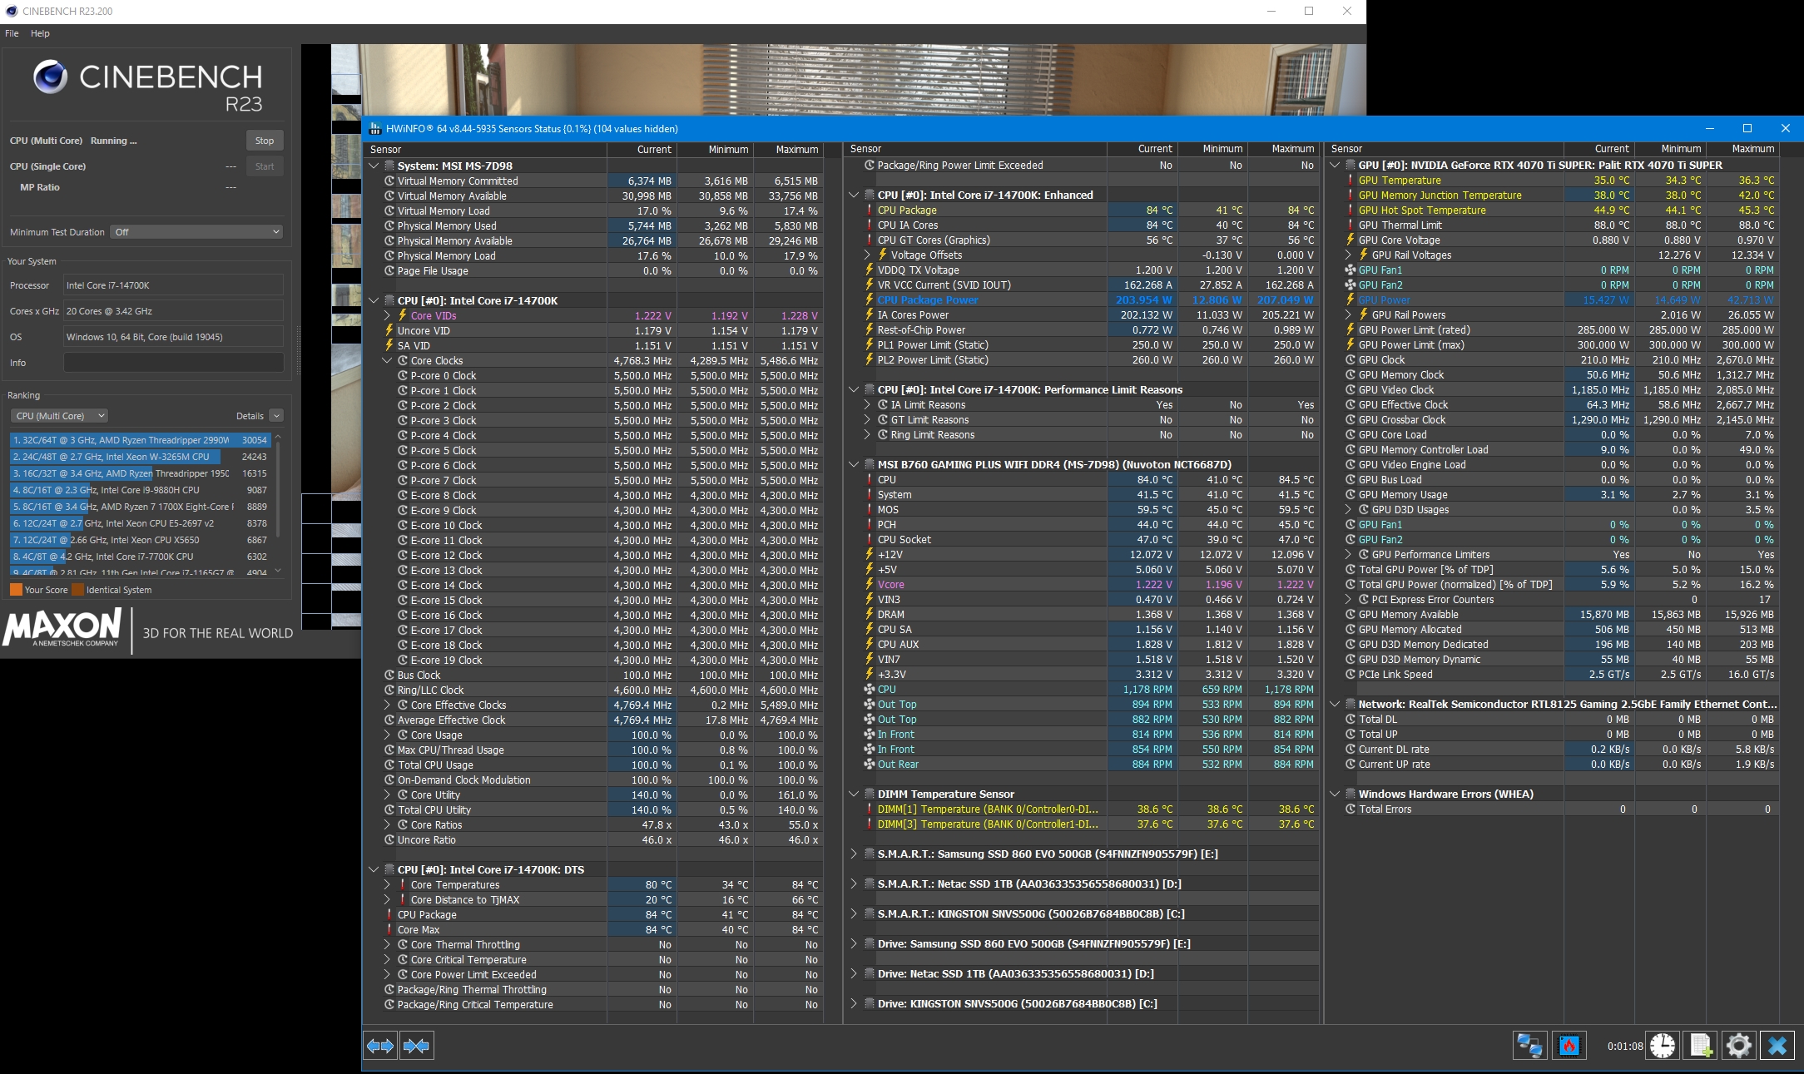Expand the GPU D3D Usages row
Screen dimensions: 1804x1074
coord(1348,510)
